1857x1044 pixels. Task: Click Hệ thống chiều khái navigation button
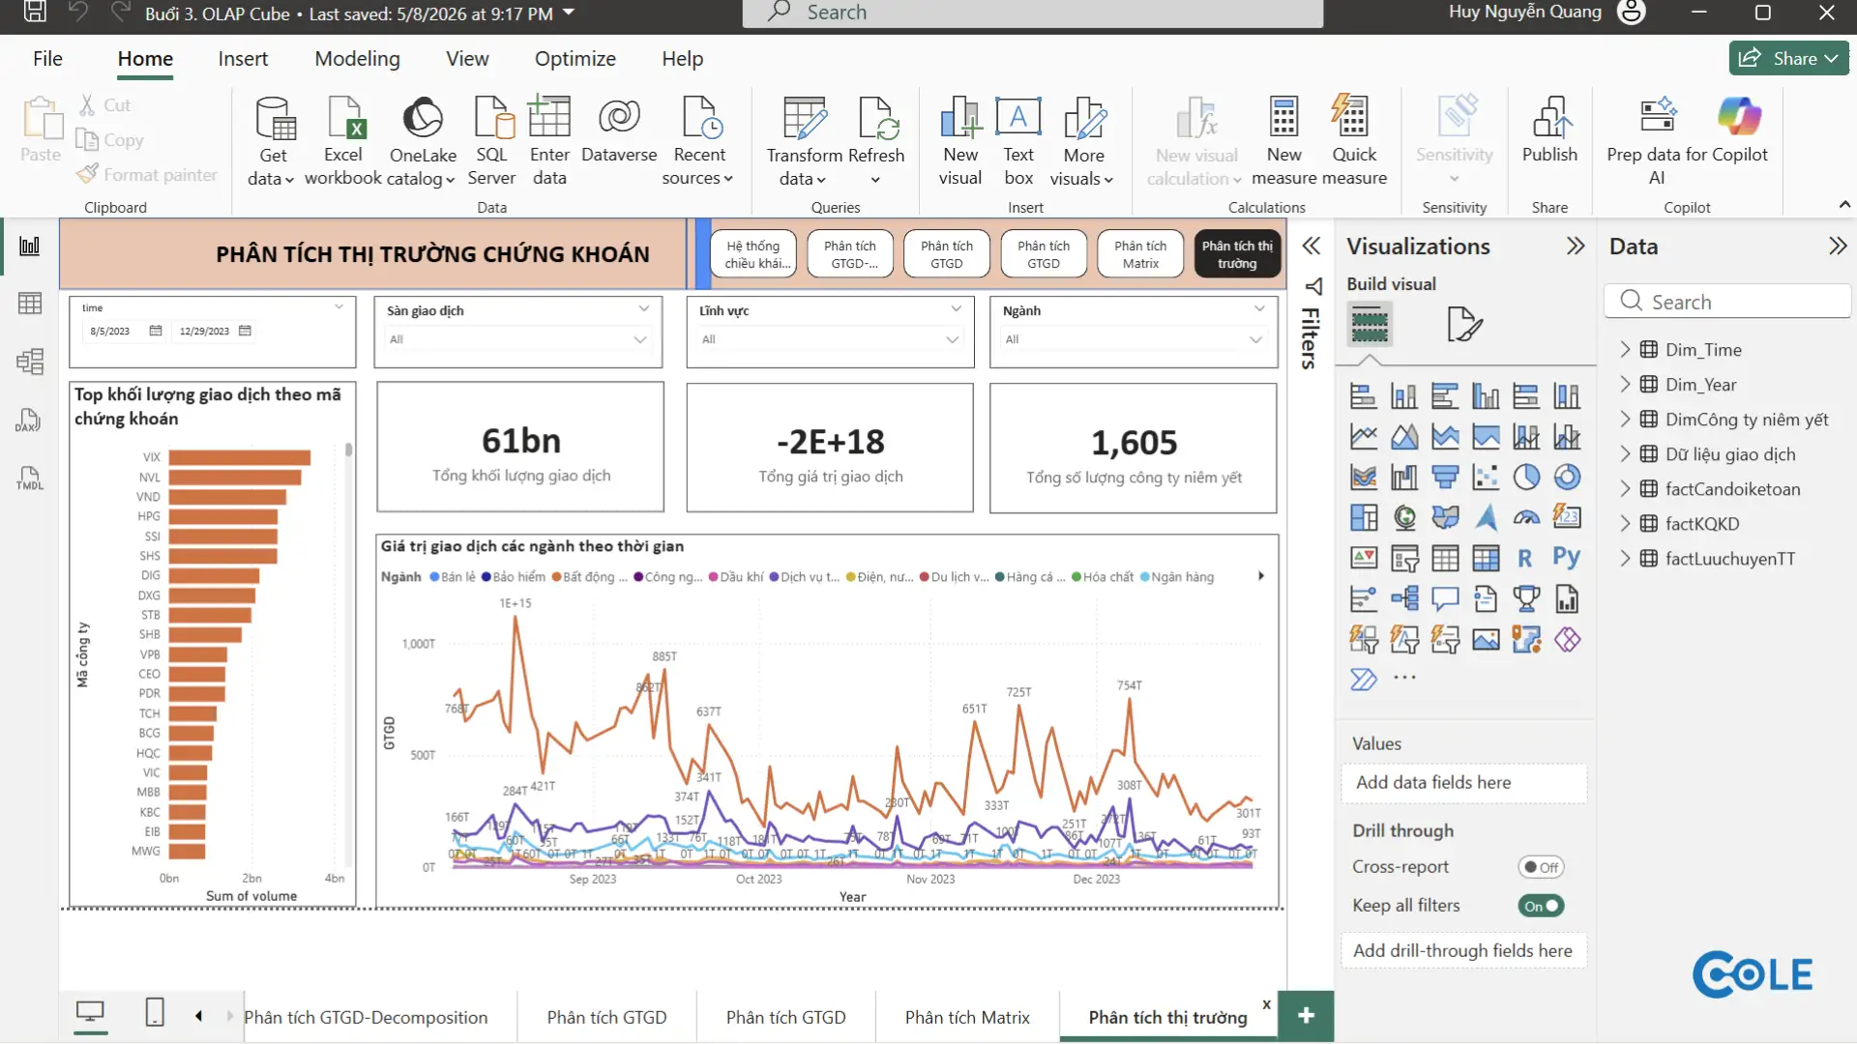pos(753,254)
